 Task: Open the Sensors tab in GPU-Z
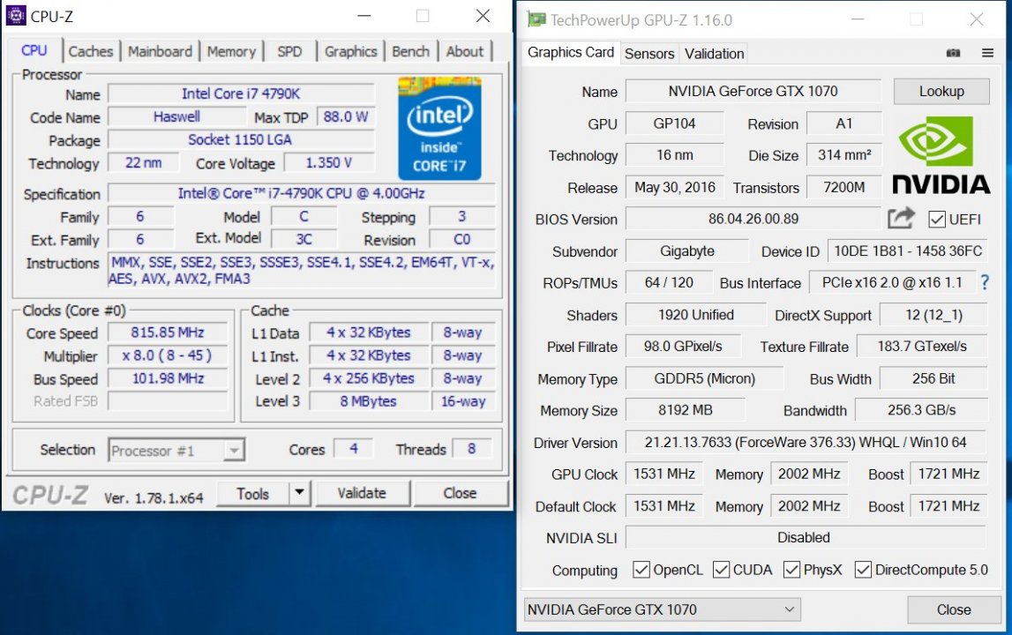point(648,54)
